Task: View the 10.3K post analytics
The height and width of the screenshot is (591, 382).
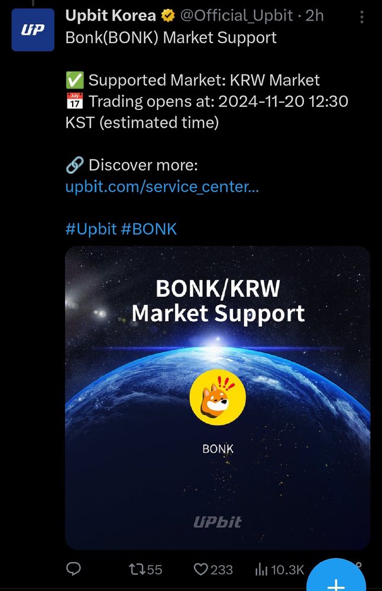Action: (x=280, y=570)
